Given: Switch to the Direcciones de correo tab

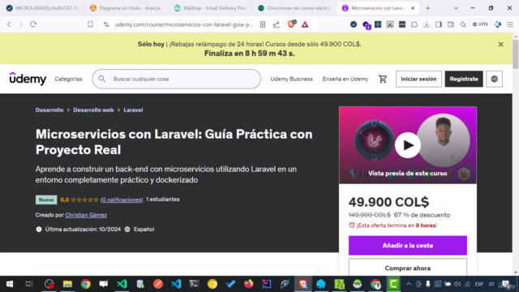Looking at the screenshot, I should pos(295,8).
